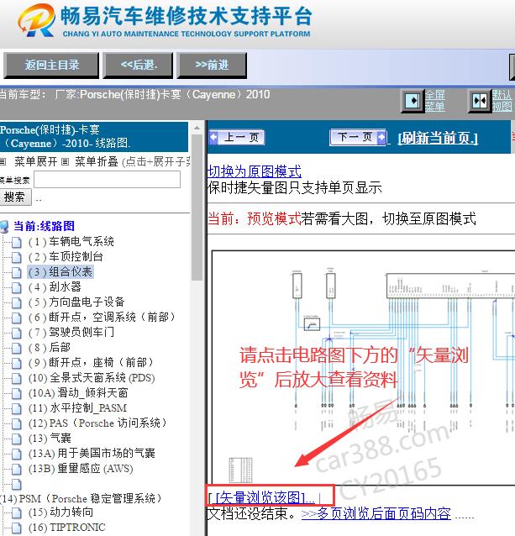Go to next page with 下一页

pyautogui.click(x=358, y=138)
